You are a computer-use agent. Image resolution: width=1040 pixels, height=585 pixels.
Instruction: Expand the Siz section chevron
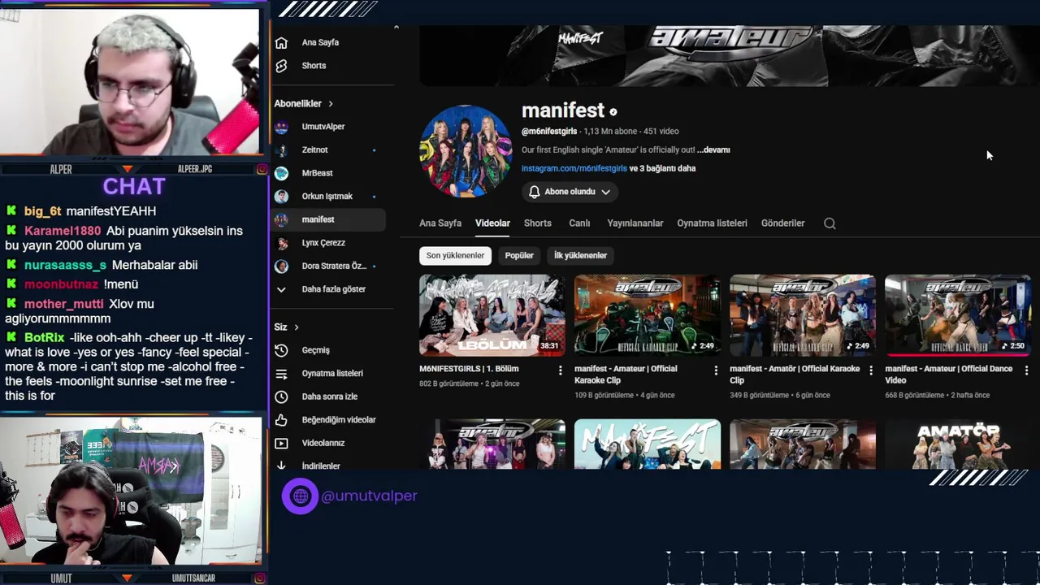[297, 327]
